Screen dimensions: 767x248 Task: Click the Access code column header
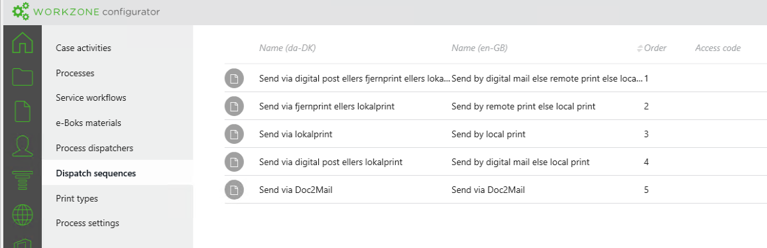tap(717, 48)
